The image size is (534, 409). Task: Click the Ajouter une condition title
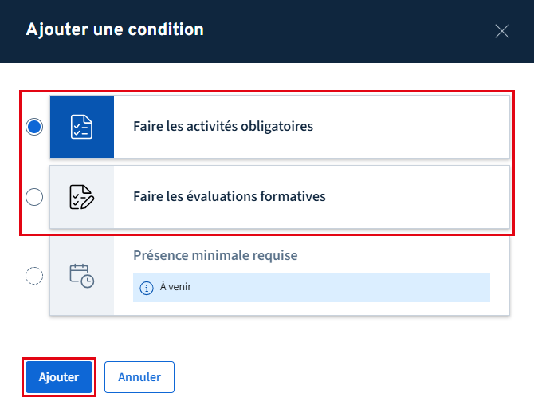pyautogui.click(x=115, y=30)
